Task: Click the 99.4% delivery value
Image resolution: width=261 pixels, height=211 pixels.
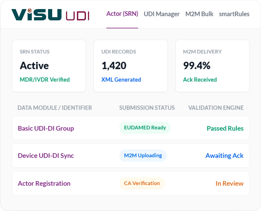Action: click(197, 66)
